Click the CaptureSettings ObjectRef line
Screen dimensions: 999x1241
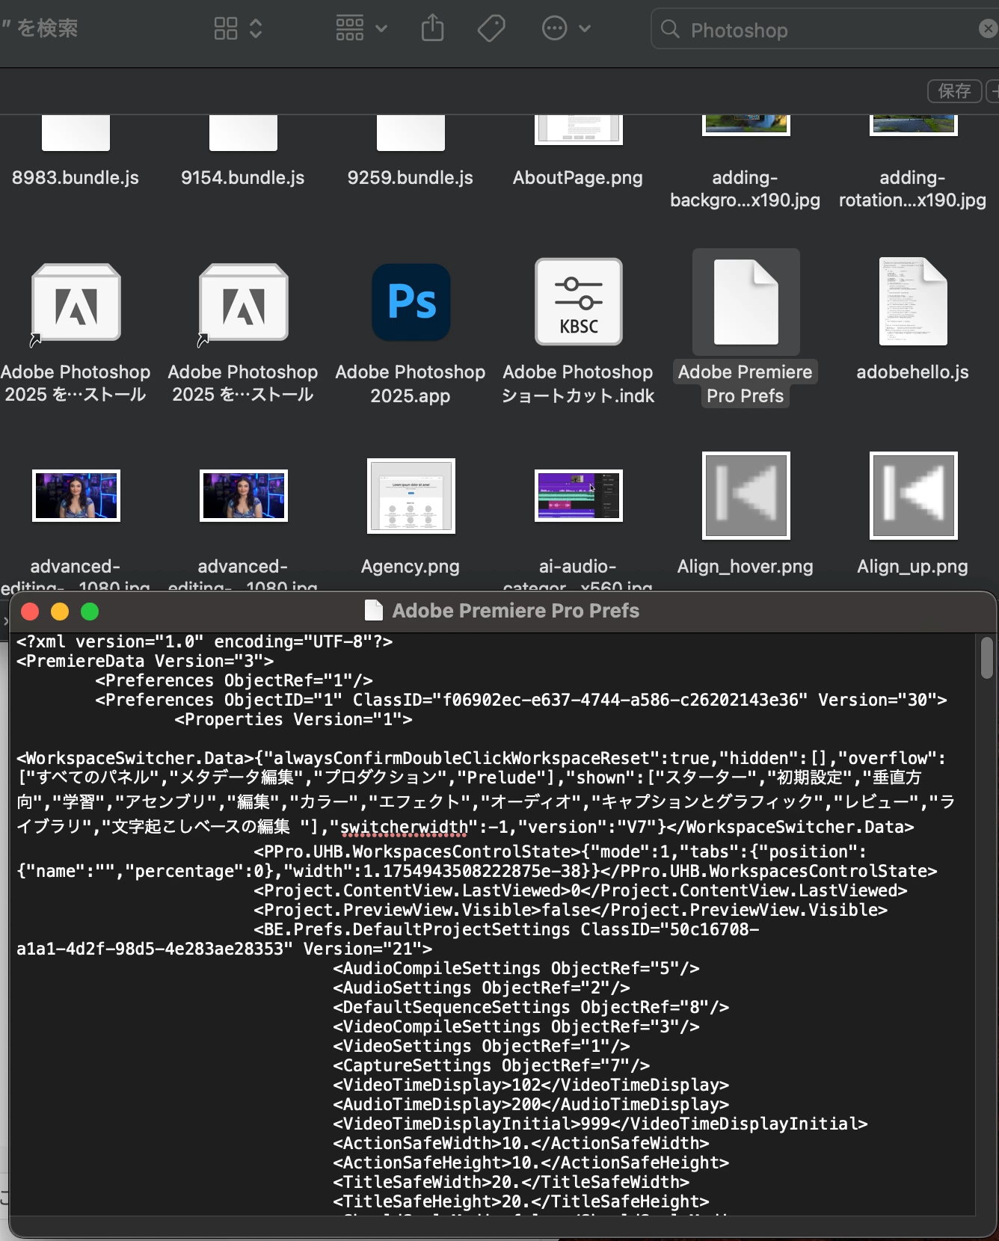coord(491,1065)
